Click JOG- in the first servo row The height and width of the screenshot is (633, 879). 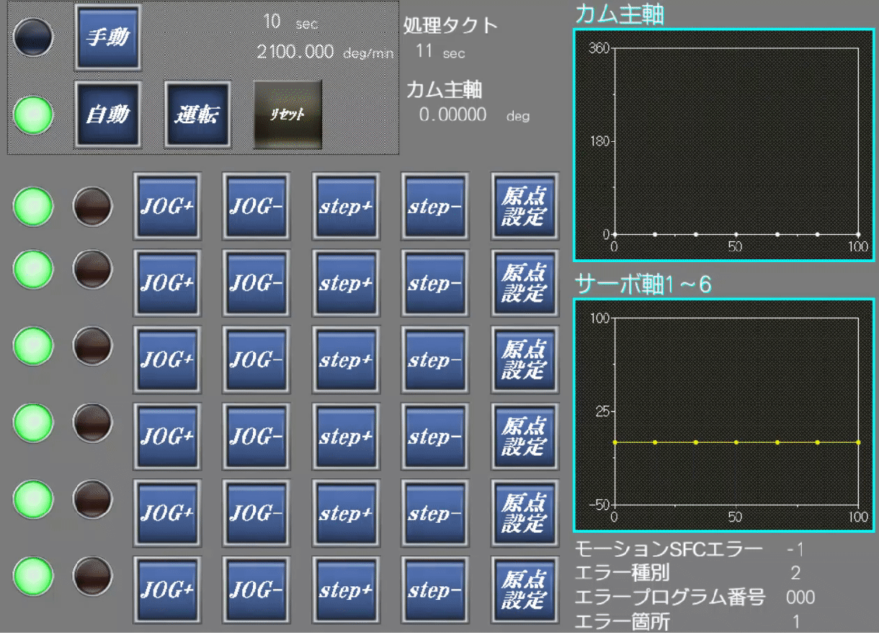[x=256, y=206]
